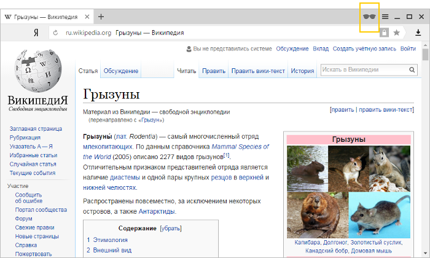
Task: Switch to the Статья tab
Action: 88,71
